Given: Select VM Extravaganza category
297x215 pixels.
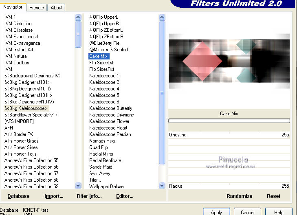Looking at the screenshot, I should [x=23, y=43].
